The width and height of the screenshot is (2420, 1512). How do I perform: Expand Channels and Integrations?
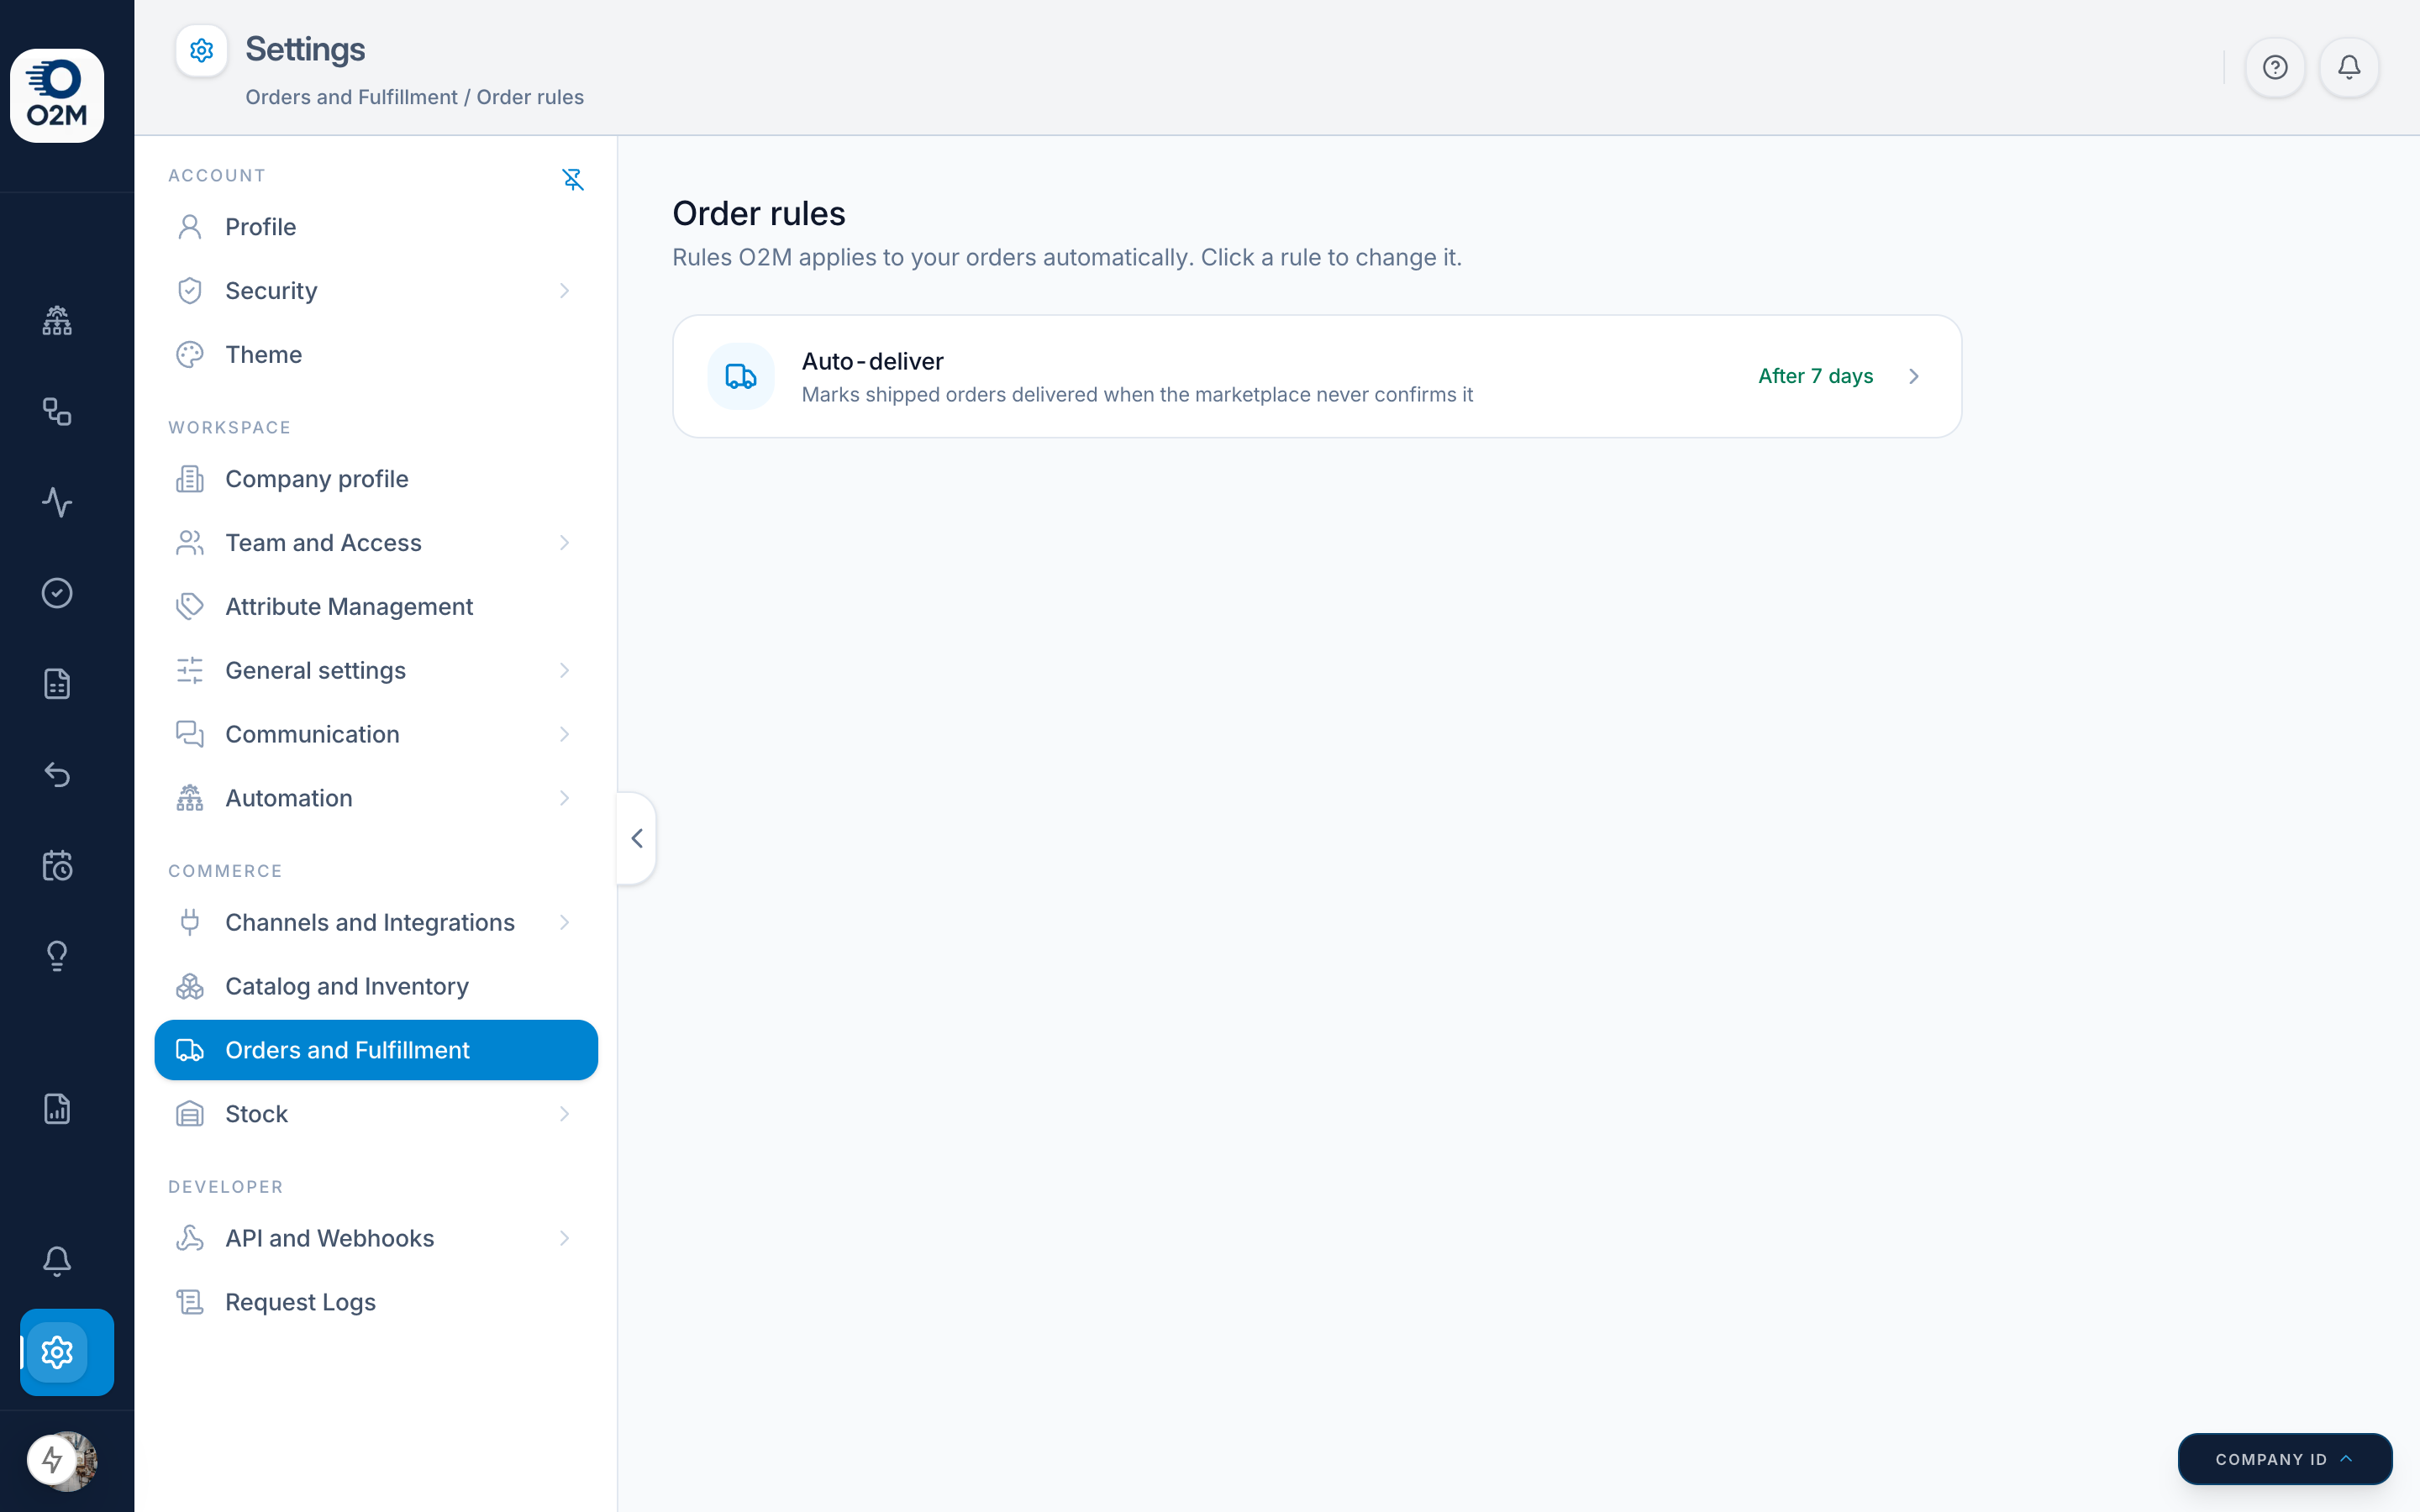coord(376,922)
